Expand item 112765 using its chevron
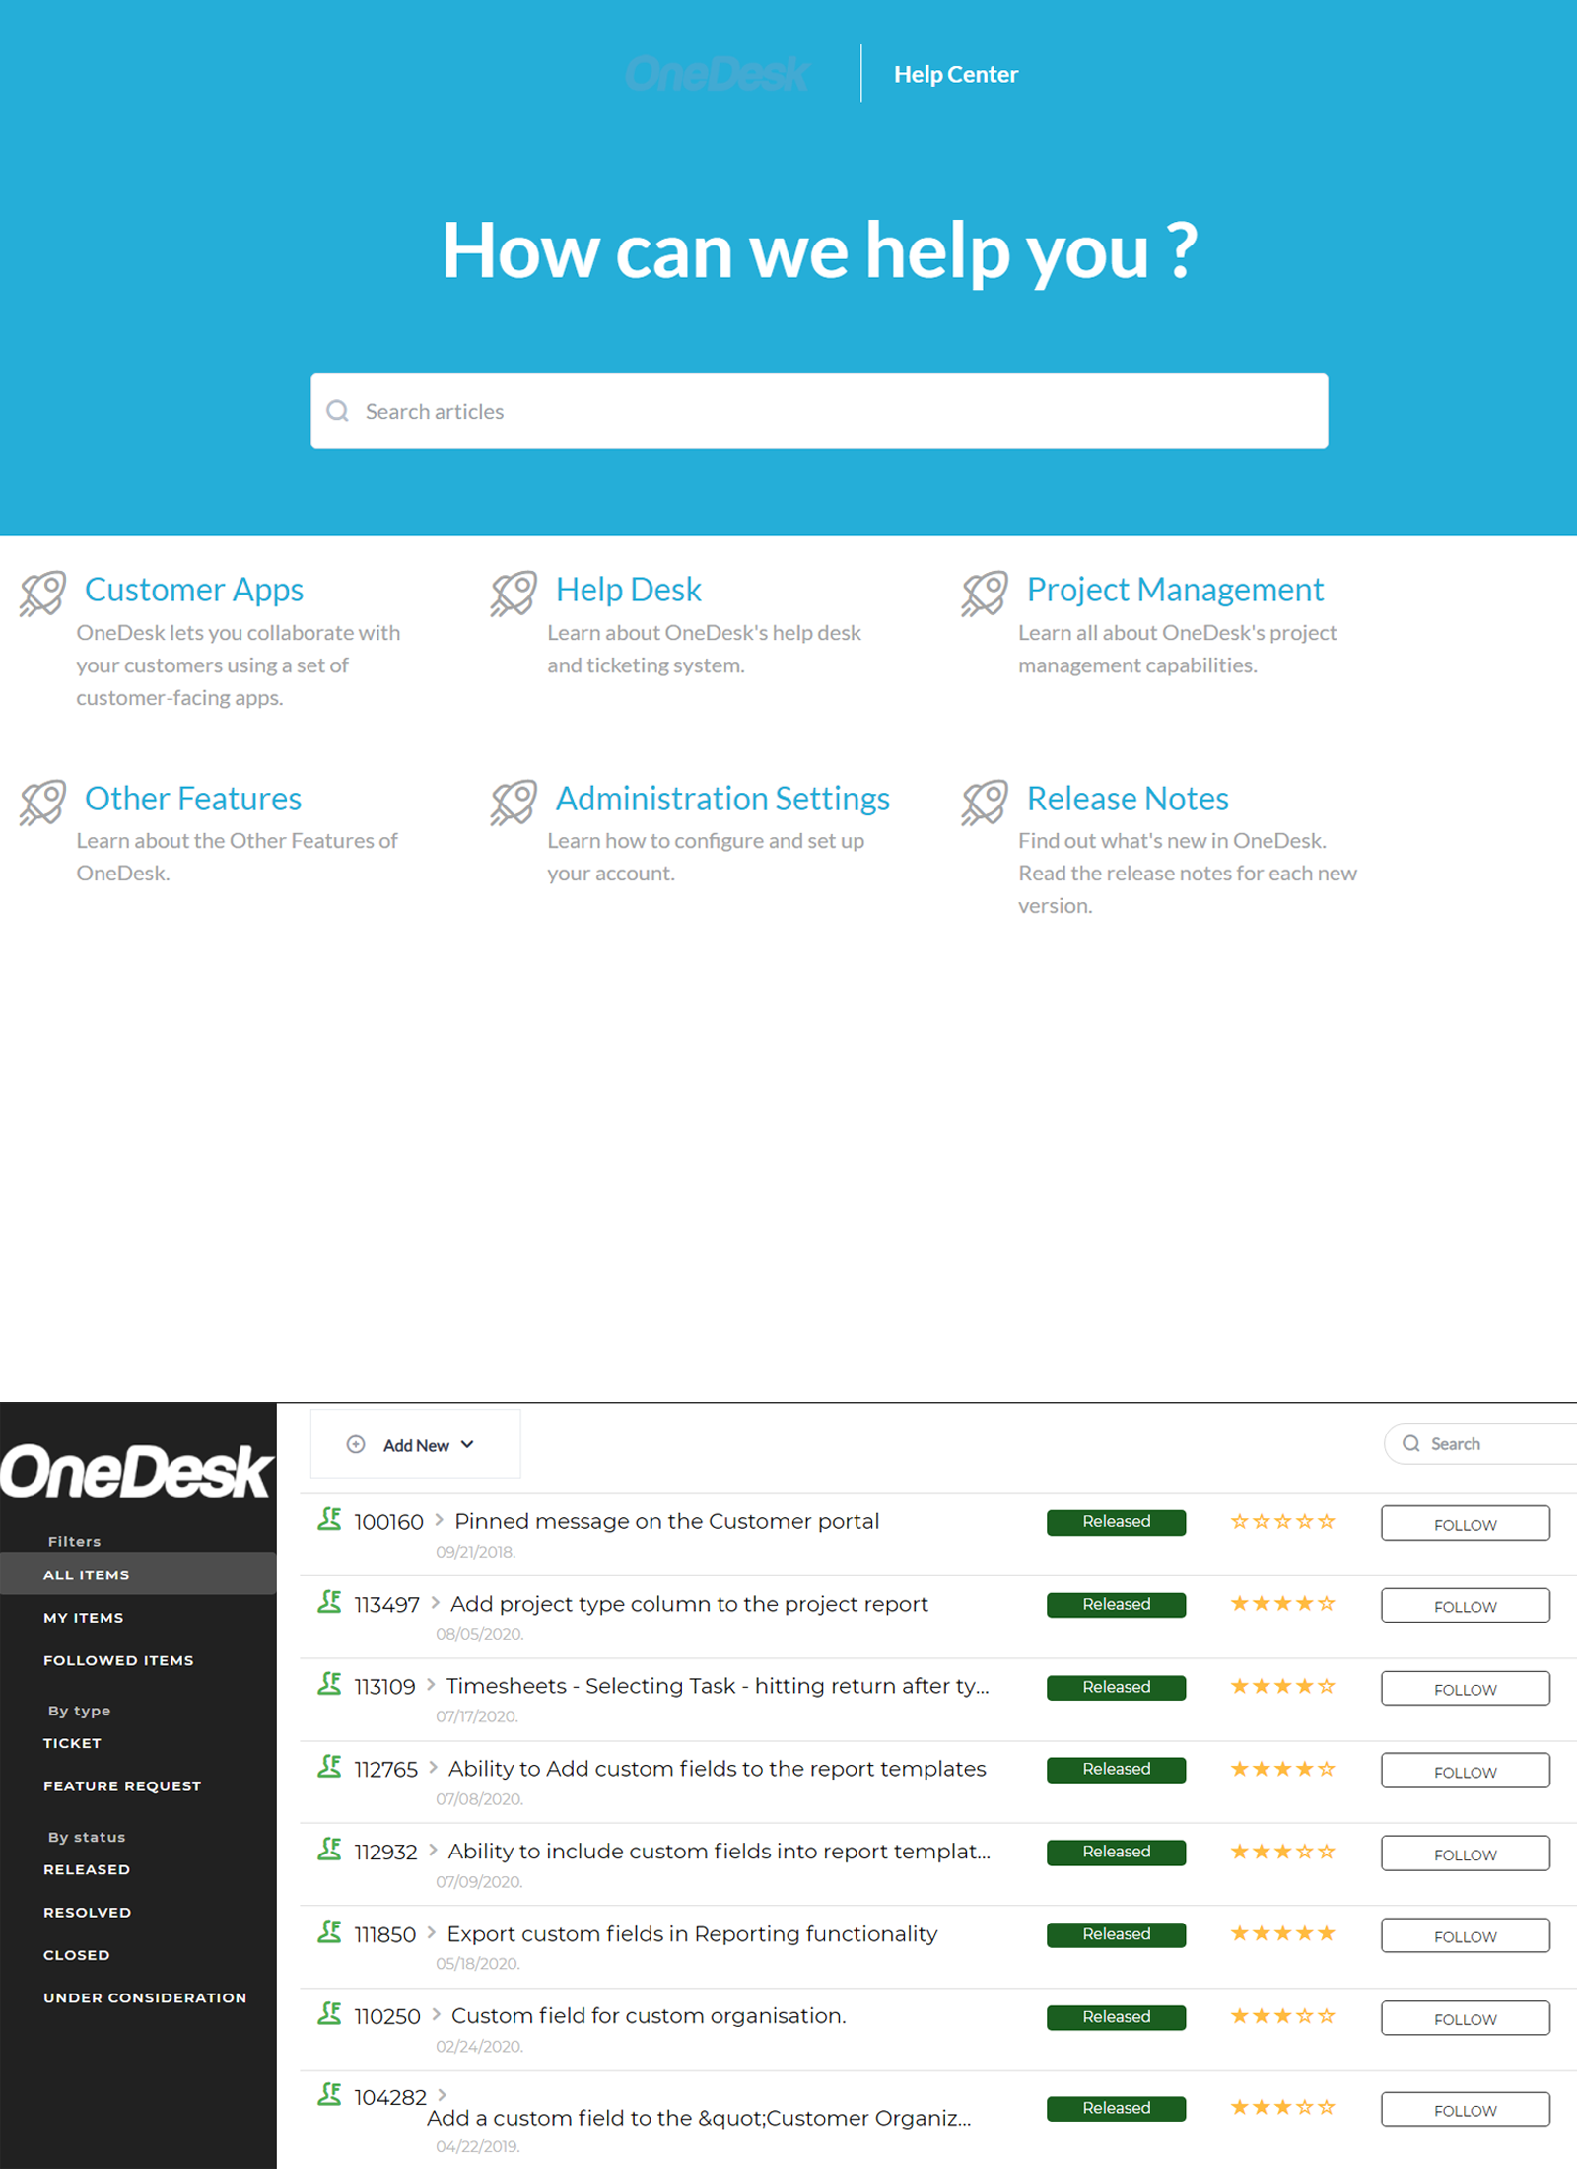This screenshot has width=1577, height=2169. [x=433, y=1768]
